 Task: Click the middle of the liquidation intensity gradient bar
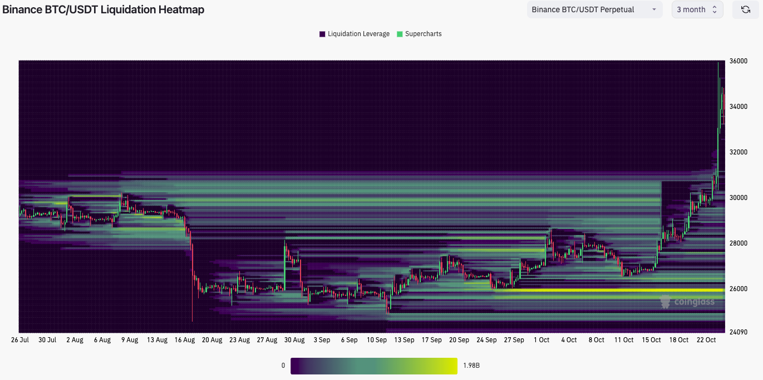pyautogui.click(x=373, y=366)
